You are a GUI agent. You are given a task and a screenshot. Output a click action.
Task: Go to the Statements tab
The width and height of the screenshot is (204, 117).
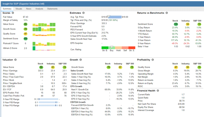pyautogui.click(x=52, y=9)
